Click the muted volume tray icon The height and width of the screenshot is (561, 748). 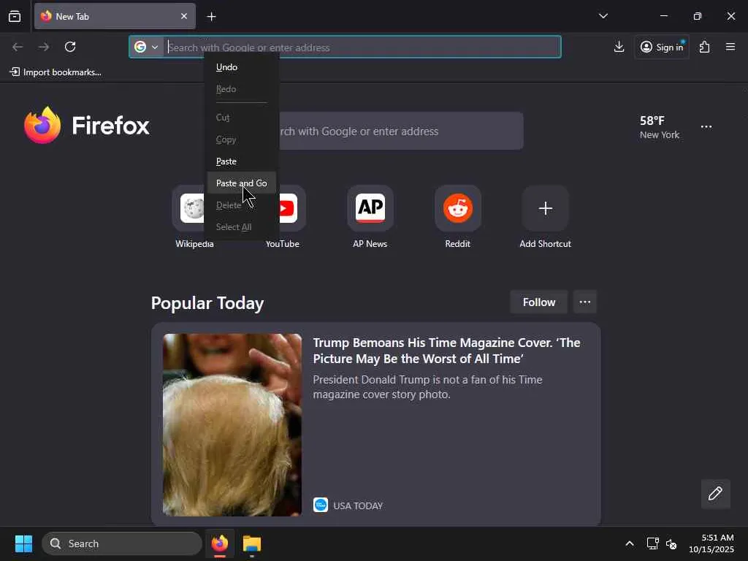coord(671,543)
